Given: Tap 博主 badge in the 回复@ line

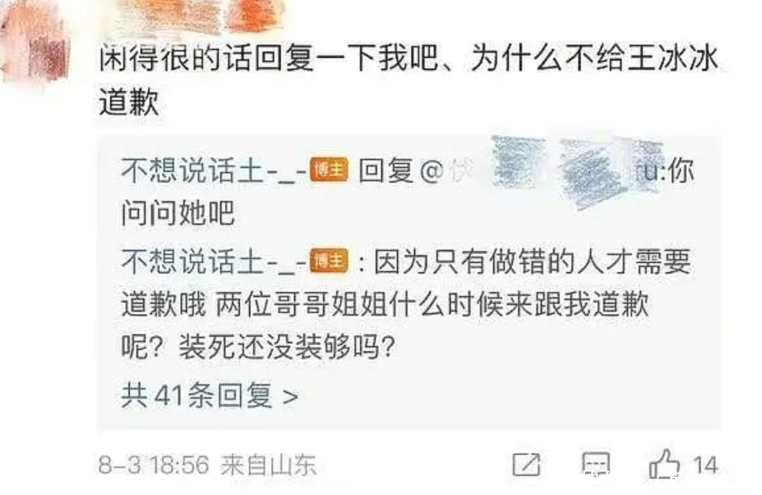Looking at the screenshot, I should 329,170.
